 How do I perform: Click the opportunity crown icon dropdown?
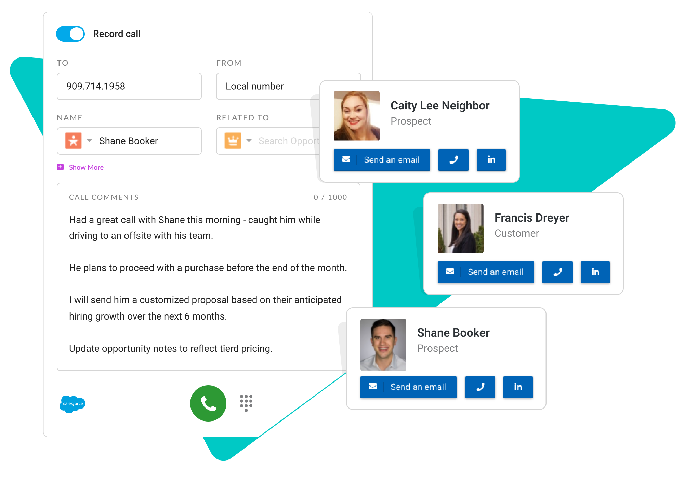point(249,140)
